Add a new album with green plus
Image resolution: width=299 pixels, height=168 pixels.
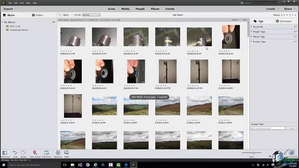pos(53,22)
